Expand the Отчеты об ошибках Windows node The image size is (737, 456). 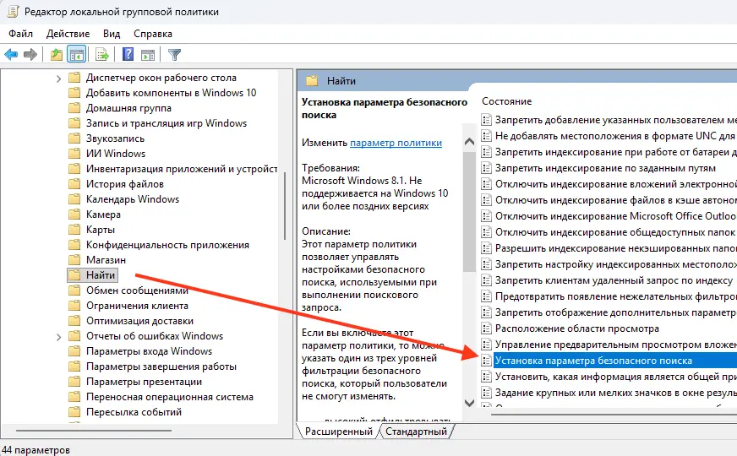pos(58,336)
